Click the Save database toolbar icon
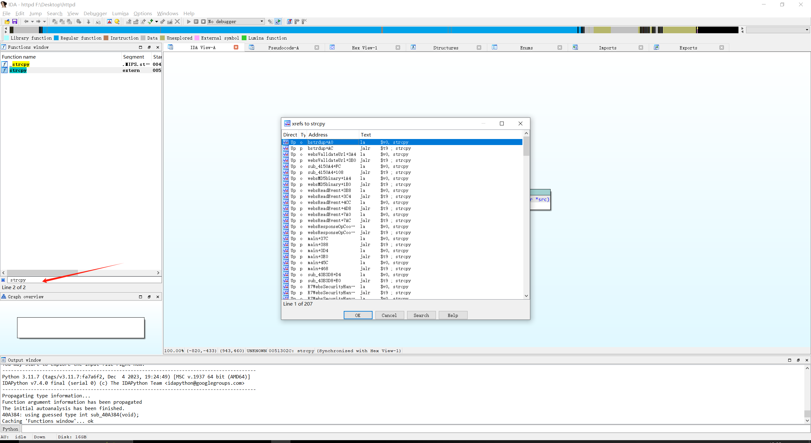This screenshot has height=443, width=811. pos(15,22)
